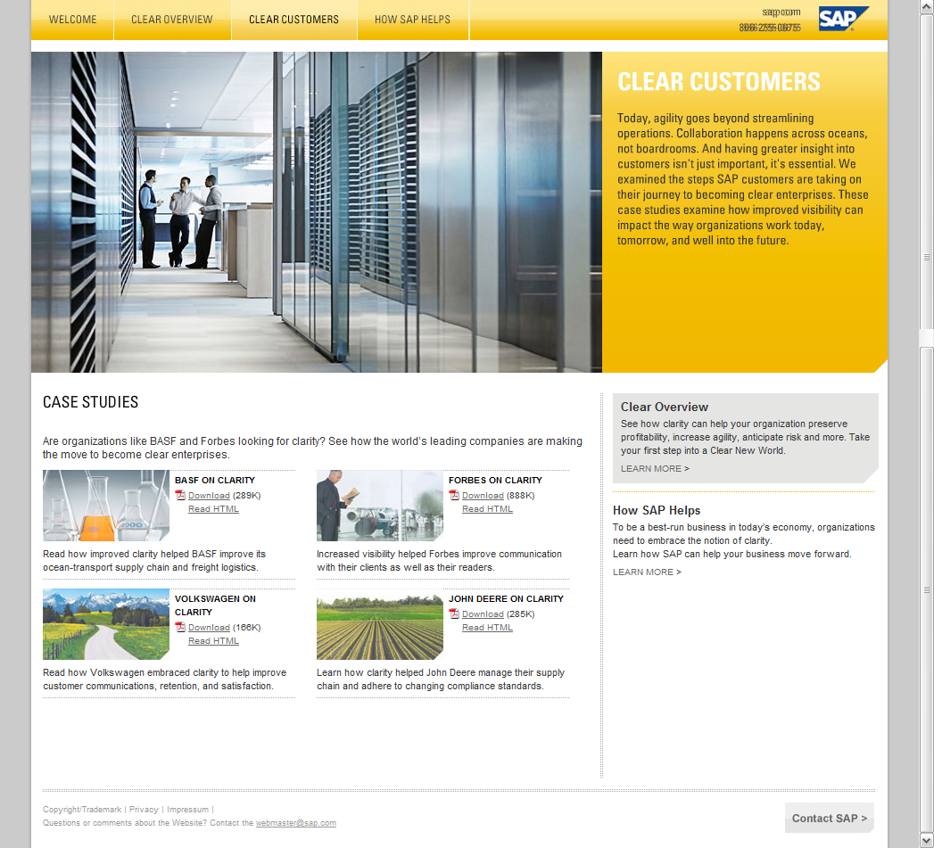934x848 pixels.
Task: Click the FORBES ON CLARITY heading
Action: [x=496, y=481]
